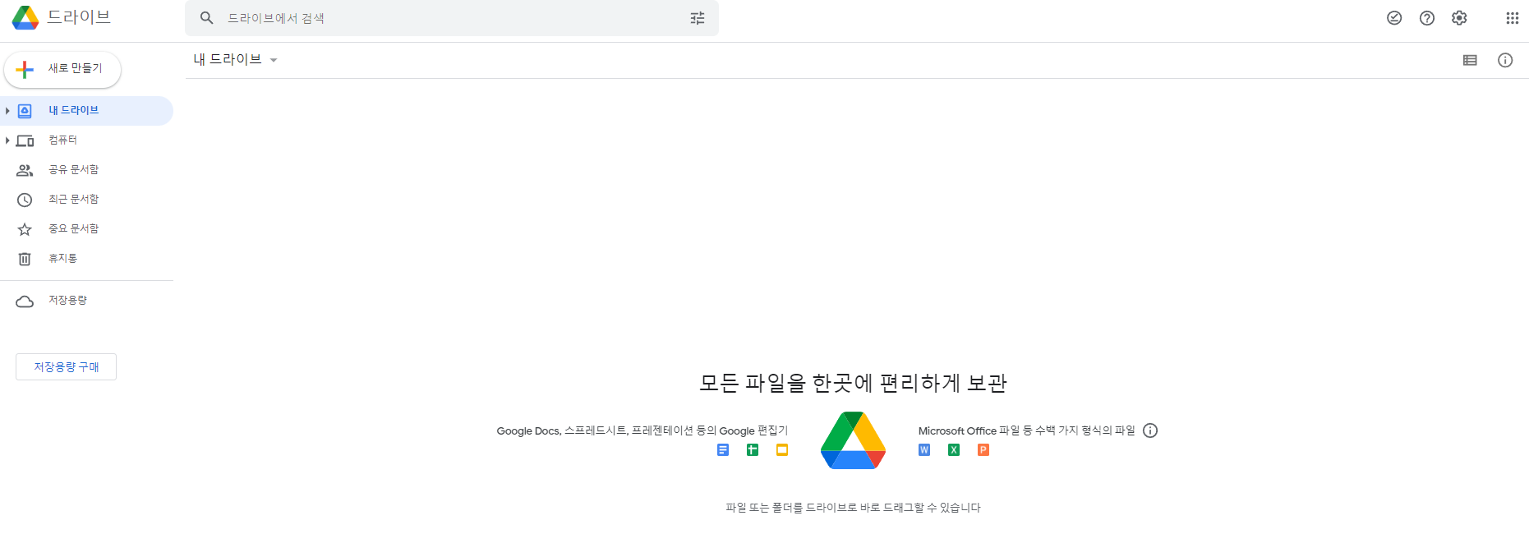
Task: Click the 컴퓨터 devices icon
Action: 25,140
